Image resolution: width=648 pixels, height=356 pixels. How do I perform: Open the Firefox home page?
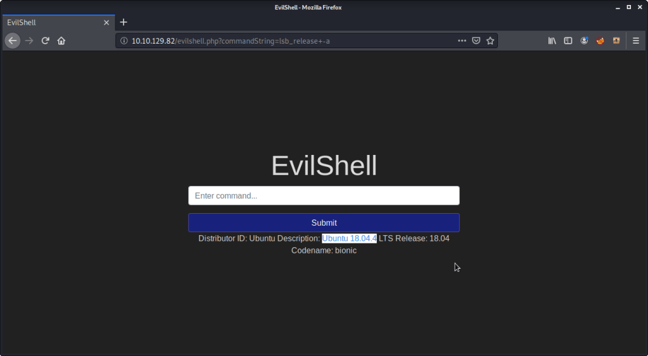pyautogui.click(x=61, y=40)
